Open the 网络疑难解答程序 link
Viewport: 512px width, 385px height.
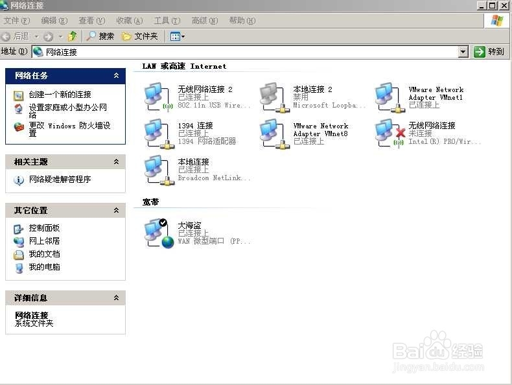pos(60,180)
